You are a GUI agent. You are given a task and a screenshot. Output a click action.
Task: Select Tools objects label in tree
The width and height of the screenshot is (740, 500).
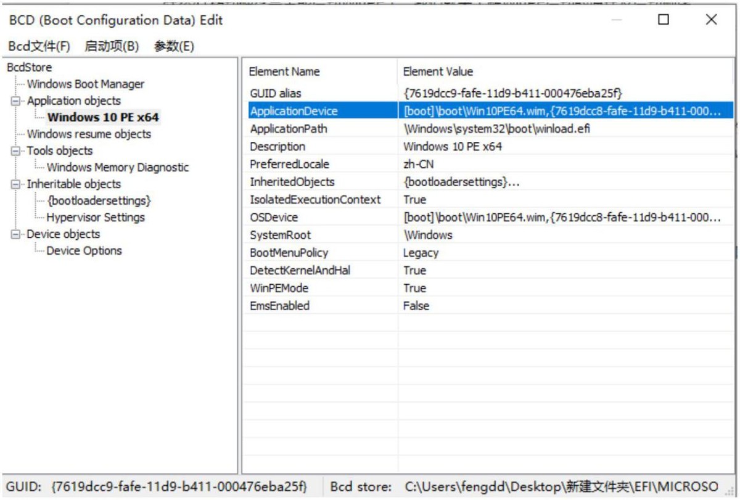60,150
